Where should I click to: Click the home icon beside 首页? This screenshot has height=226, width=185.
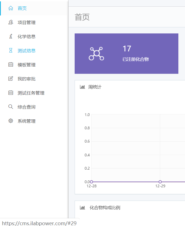(11, 8)
